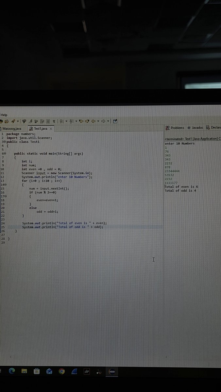Click the 'package numbers;' code line
This screenshot has height=392, width=221.
click(x=21, y=134)
